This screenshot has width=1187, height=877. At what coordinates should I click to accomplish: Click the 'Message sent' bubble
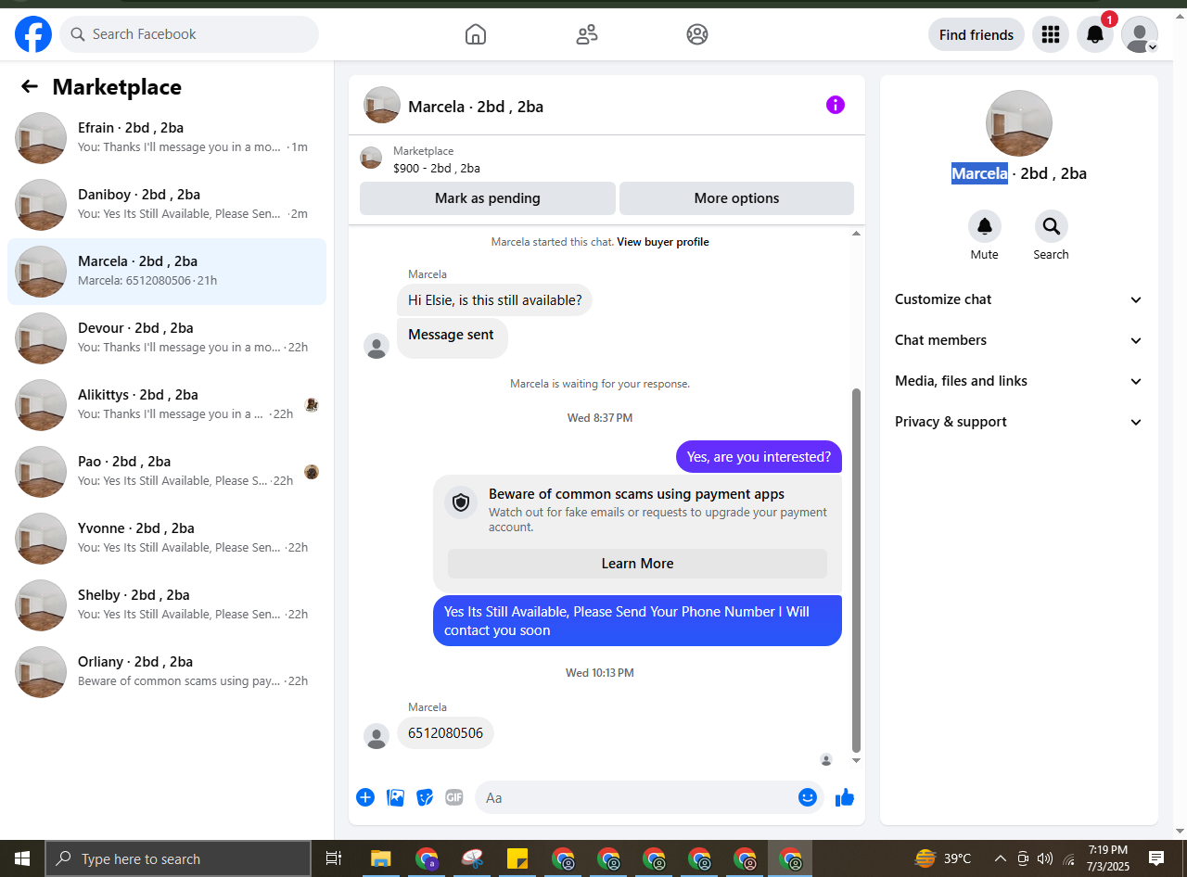click(452, 337)
